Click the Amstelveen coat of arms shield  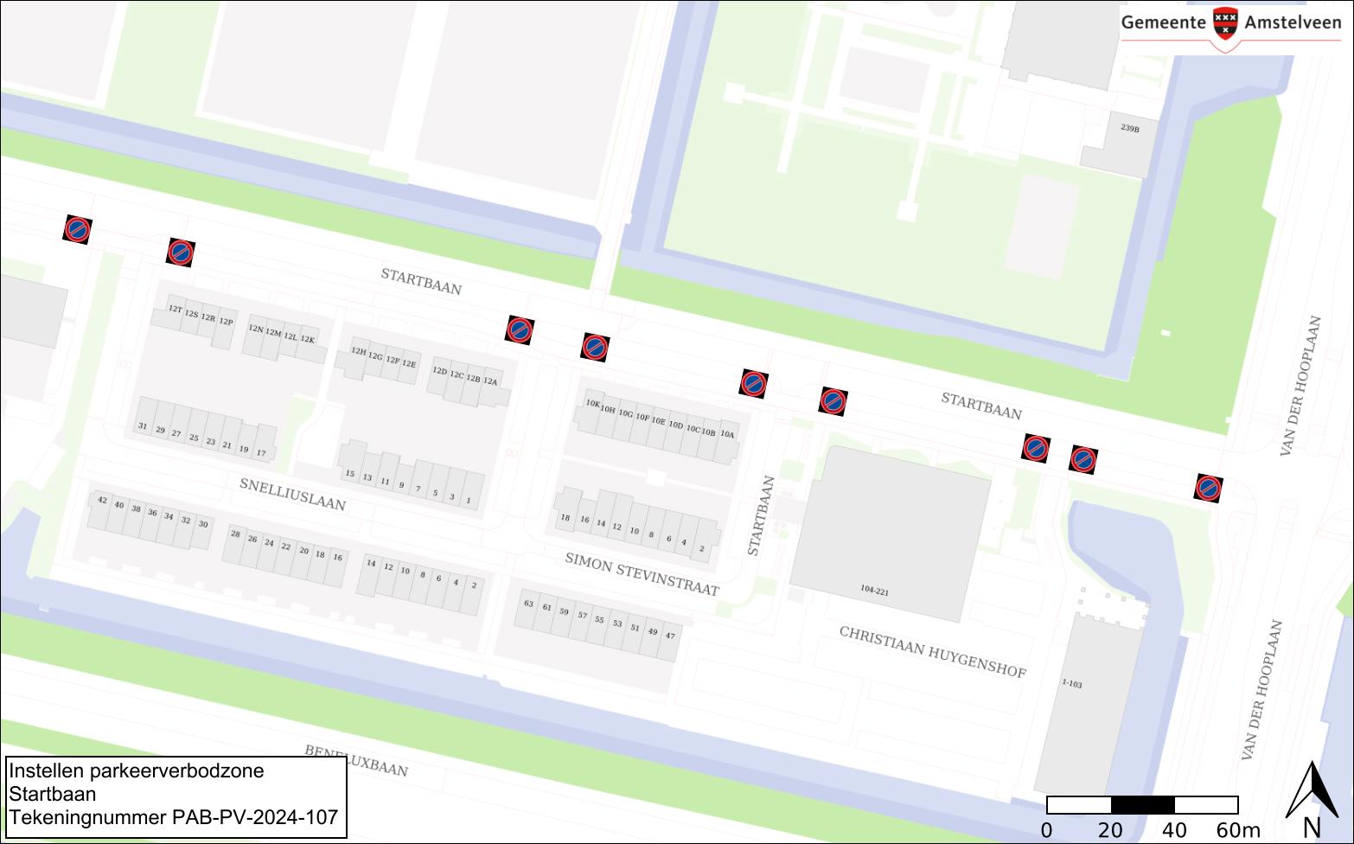click(x=1225, y=24)
